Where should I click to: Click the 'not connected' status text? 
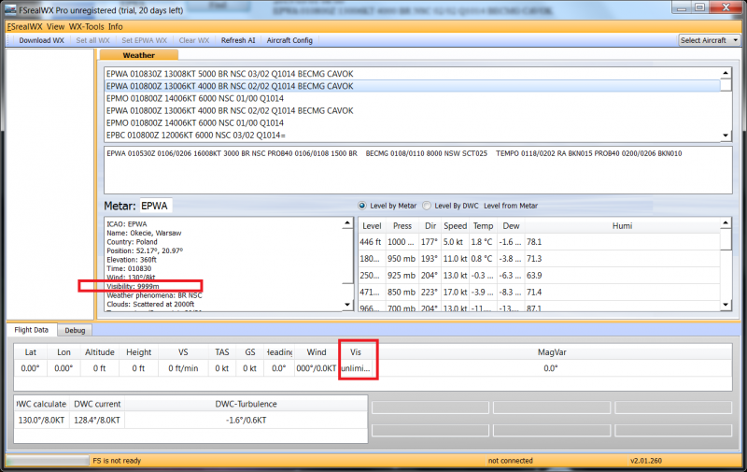(x=510, y=461)
